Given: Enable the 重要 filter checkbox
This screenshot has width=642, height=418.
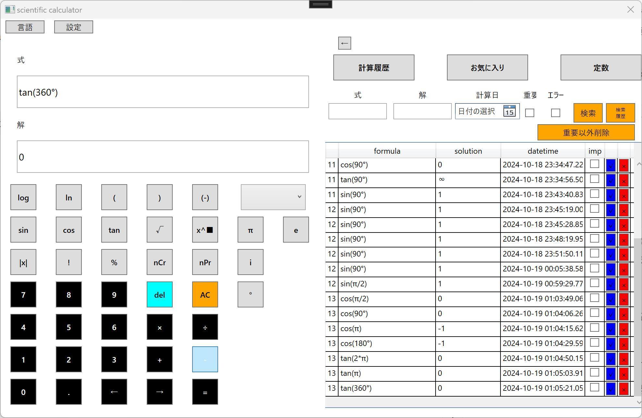Looking at the screenshot, I should tap(530, 113).
